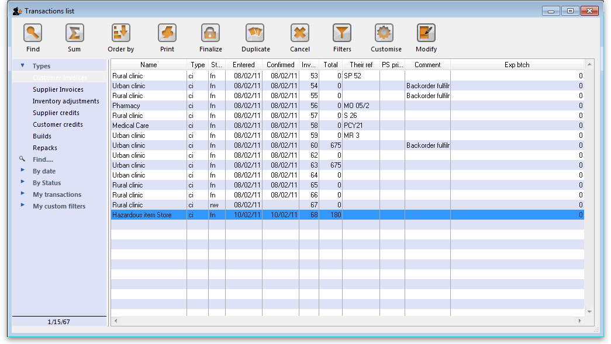Cancel the selected transaction via toolbar

point(299,33)
